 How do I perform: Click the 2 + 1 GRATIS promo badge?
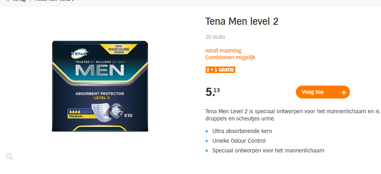pyautogui.click(x=220, y=70)
